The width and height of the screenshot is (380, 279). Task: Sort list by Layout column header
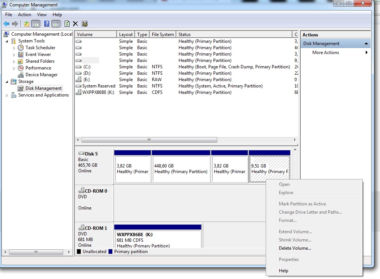tap(126, 35)
